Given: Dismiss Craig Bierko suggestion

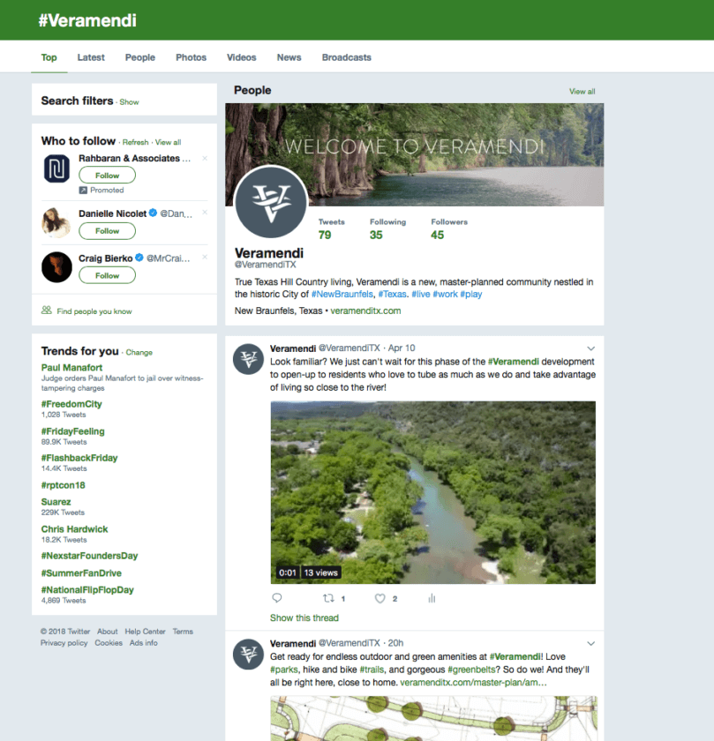Looking at the screenshot, I should point(205,257).
